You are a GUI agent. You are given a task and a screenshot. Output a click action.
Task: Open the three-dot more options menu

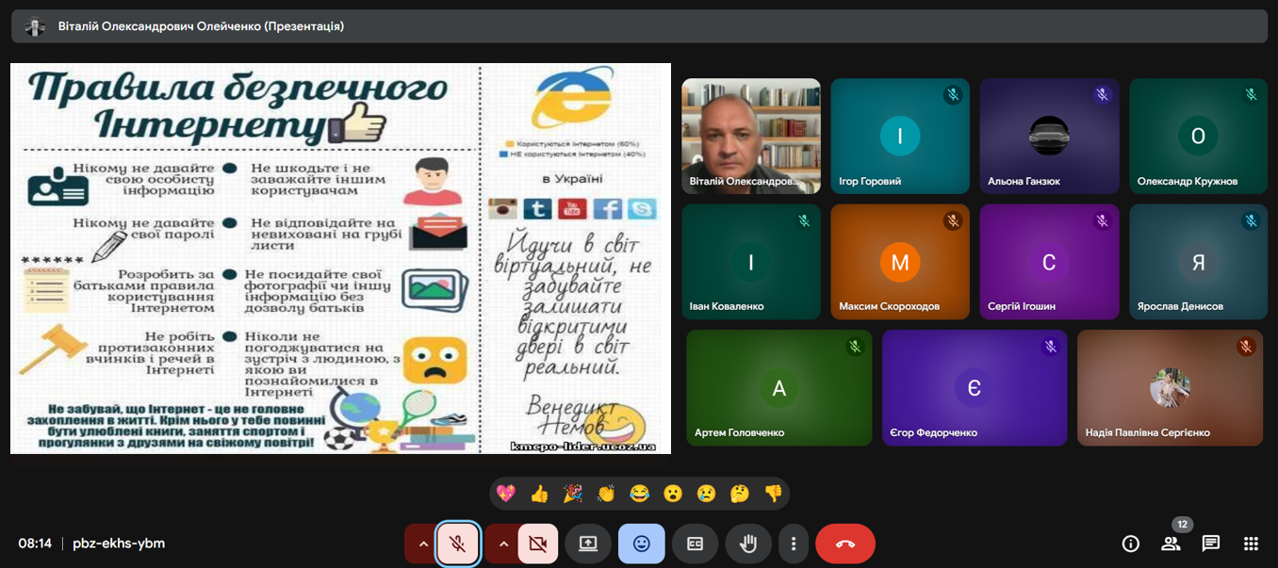794,544
